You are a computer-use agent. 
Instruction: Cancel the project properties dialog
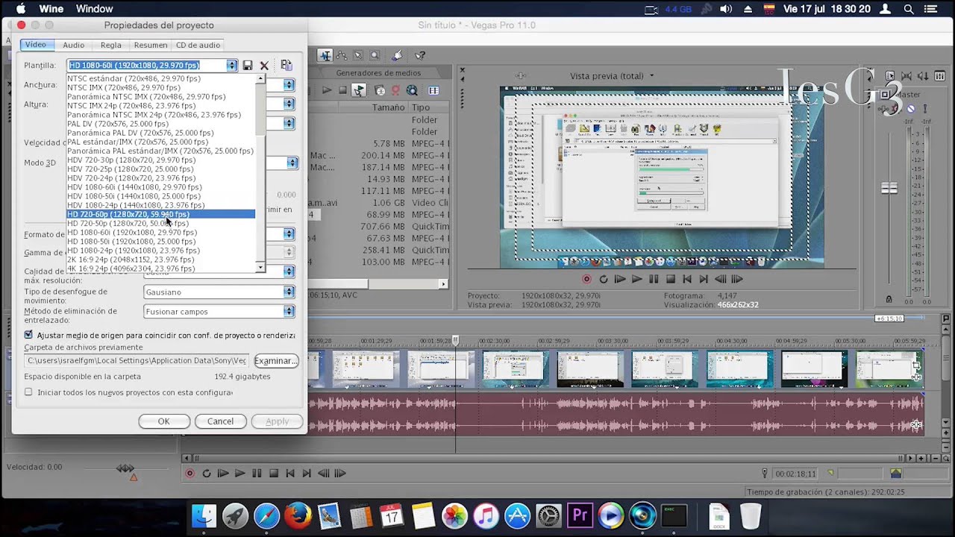coord(220,421)
